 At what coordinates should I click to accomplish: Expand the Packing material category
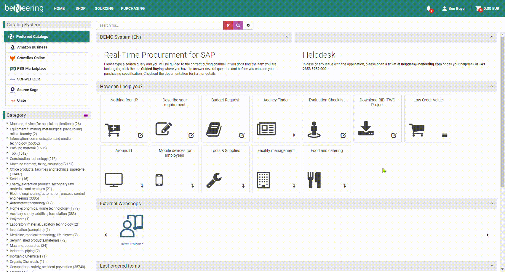[7, 148]
